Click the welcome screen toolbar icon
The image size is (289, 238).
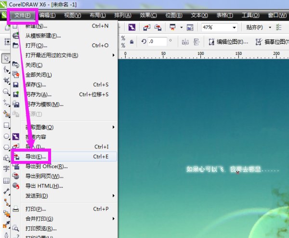pos(190,27)
